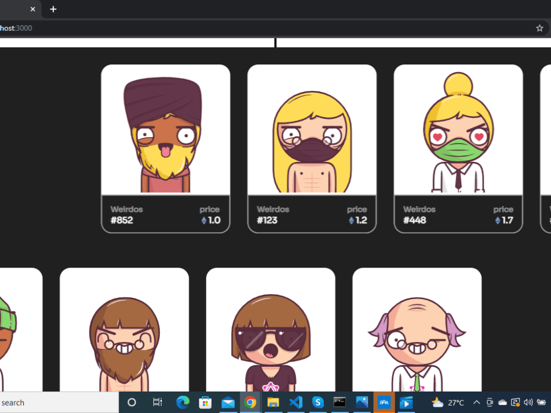Bookmark this page with the star icon
551x413 pixels.
pos(539,28)
